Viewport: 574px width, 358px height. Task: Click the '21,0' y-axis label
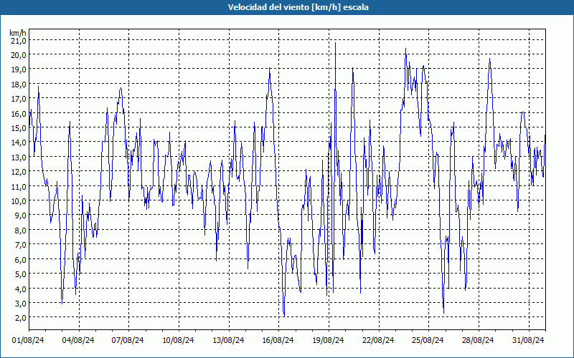pos(19,41)
